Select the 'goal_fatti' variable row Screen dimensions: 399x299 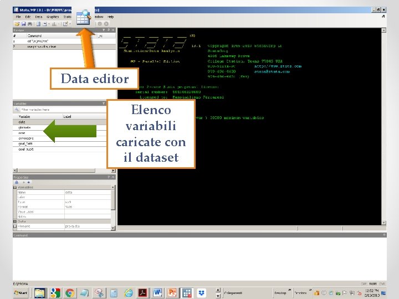[x=60, y=143]
